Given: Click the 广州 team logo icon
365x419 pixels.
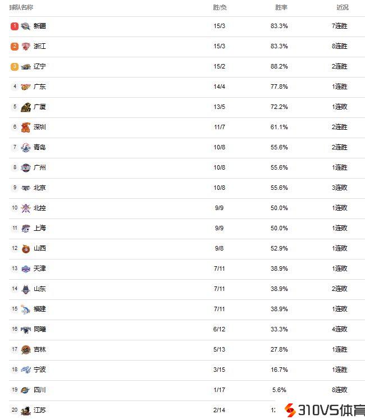Looking at the screenshot, I should (26, 168).
